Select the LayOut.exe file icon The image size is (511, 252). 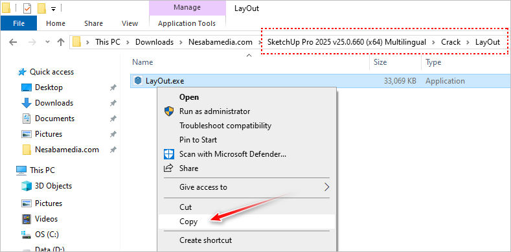pos(138,80)
